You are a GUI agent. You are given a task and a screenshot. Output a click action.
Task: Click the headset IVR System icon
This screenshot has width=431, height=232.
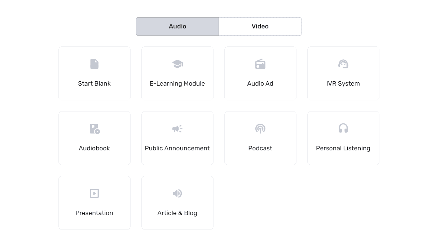[x=343, y=64]
